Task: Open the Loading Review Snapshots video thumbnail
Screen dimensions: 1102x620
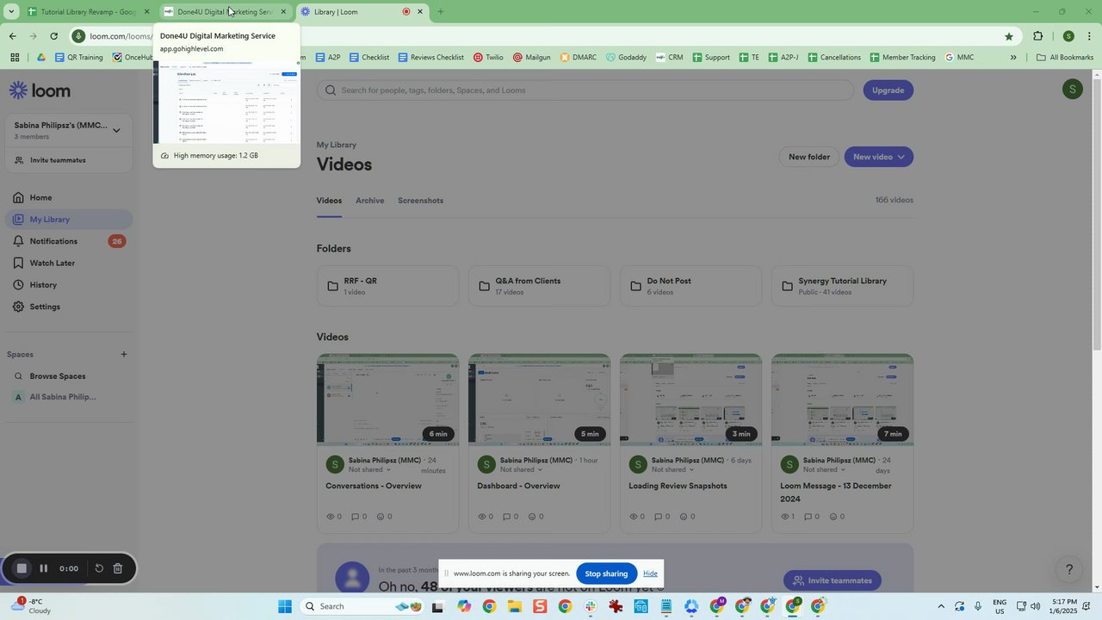Action: point(690,400)
